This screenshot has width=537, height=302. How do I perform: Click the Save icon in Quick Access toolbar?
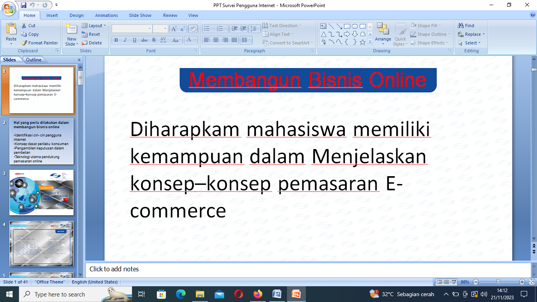pyautogui.click(x=24, y=6)
